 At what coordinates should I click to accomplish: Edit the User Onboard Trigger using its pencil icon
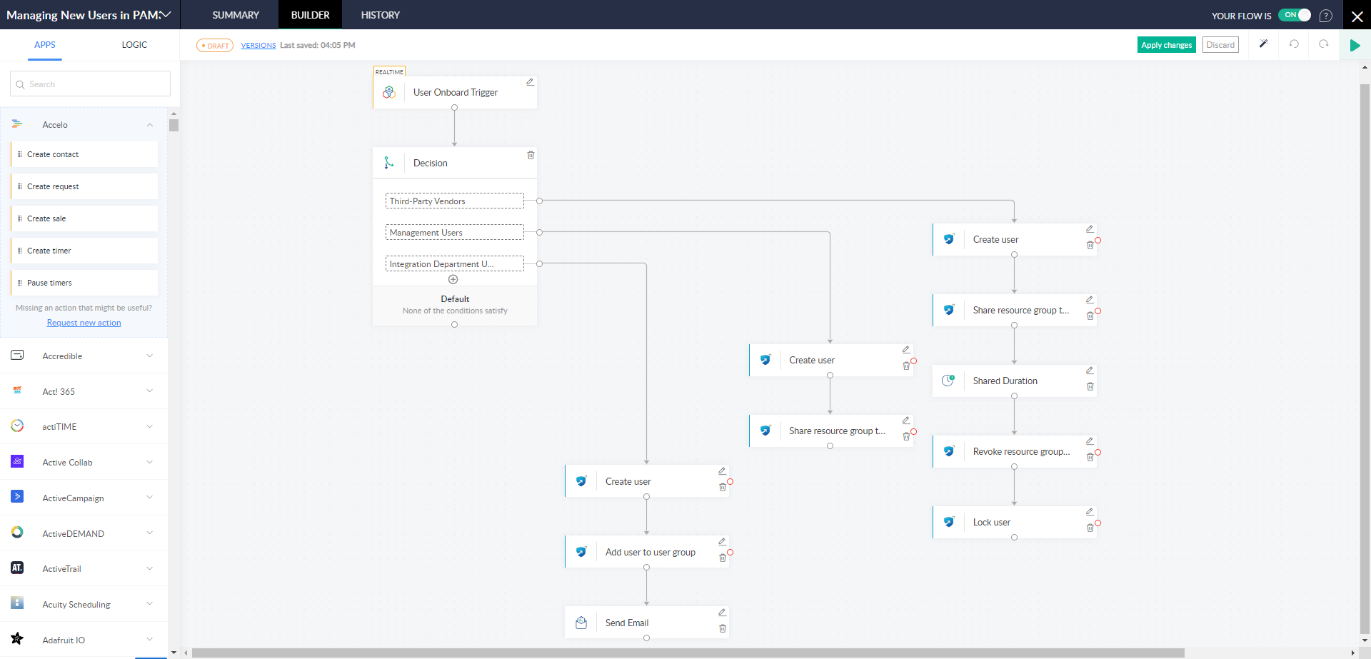click(530, 82)
